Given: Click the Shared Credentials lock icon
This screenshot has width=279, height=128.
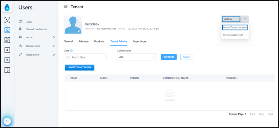Looking at the screenshot, I should point(20,29).
